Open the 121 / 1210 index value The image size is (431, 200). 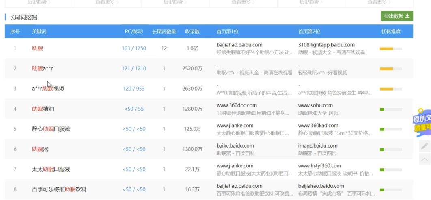click(x=134, y=69)
